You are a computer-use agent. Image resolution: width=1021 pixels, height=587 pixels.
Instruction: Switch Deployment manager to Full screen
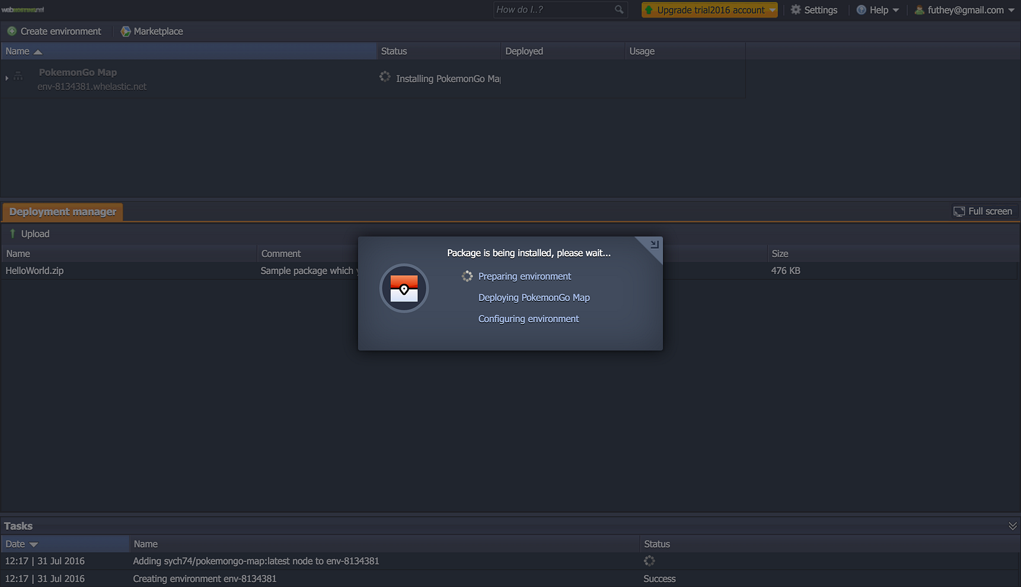click(983, 212)
